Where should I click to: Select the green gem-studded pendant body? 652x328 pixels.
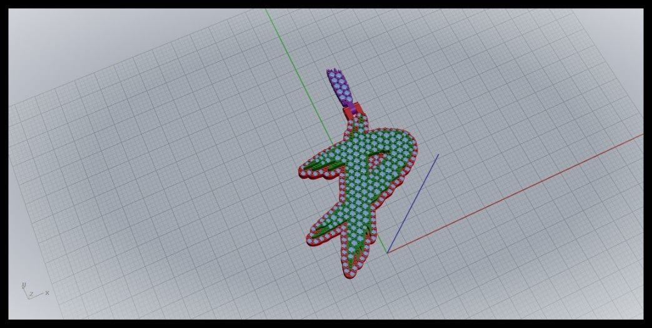coord(358,195)
